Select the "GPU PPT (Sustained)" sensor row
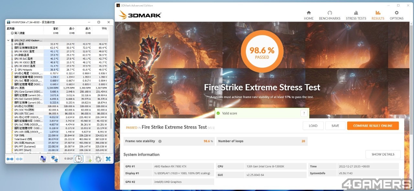 (58, 146)
